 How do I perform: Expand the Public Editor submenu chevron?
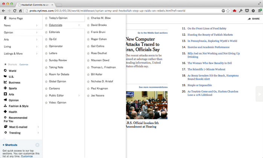79,96
